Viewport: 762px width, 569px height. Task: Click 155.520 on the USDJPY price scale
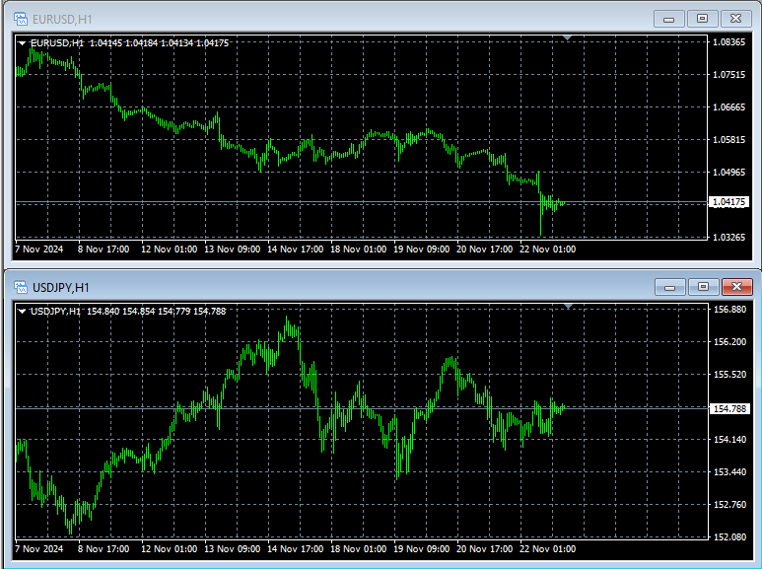point(729,375)
